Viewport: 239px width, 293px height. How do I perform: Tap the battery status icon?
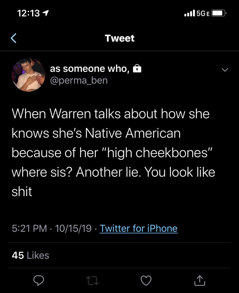(x=220, y=13)
